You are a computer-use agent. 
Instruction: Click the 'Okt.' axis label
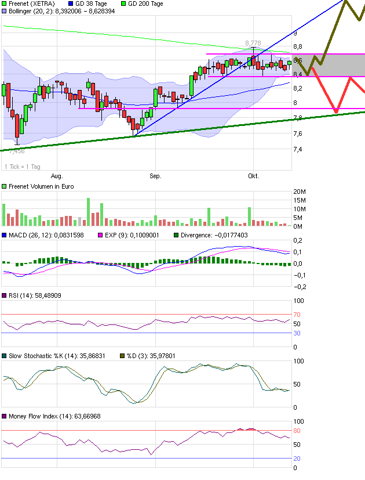point(253,176)
